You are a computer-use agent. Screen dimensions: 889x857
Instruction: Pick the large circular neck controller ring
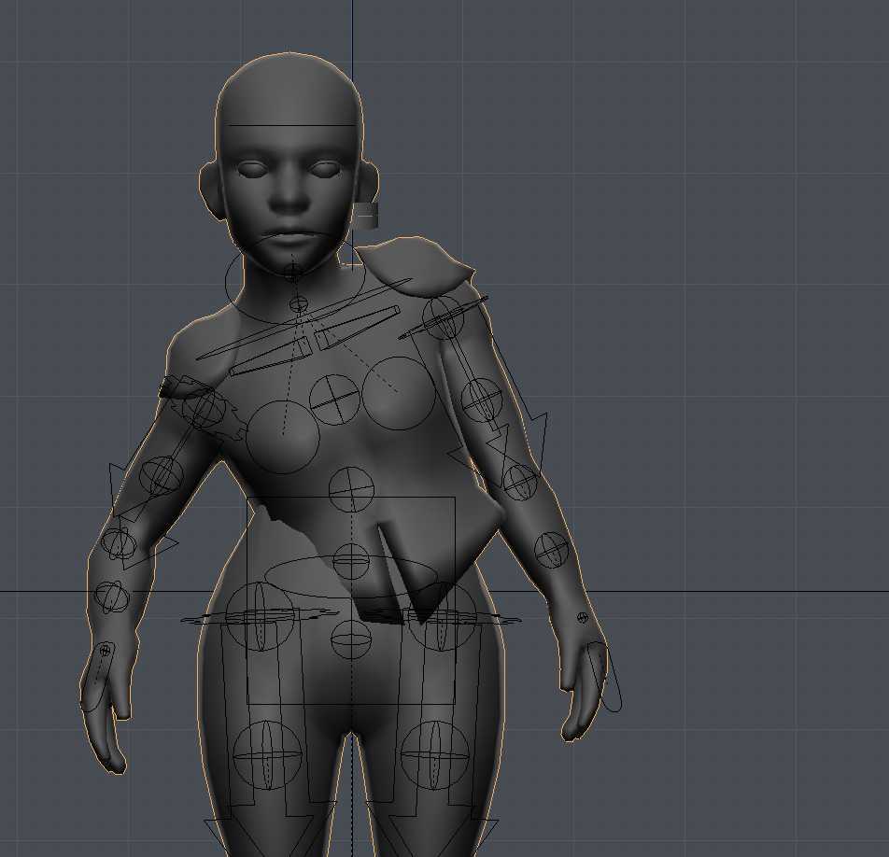point(295,278)
